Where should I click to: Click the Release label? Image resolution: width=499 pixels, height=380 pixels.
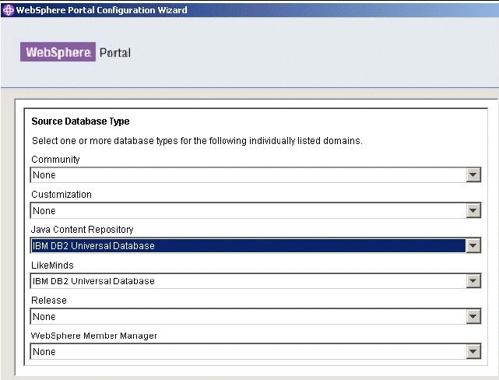point(49,300)
